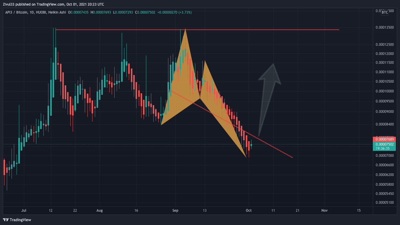Click the Oct date label on time axis
400x225 pixels.
point(249,211)
